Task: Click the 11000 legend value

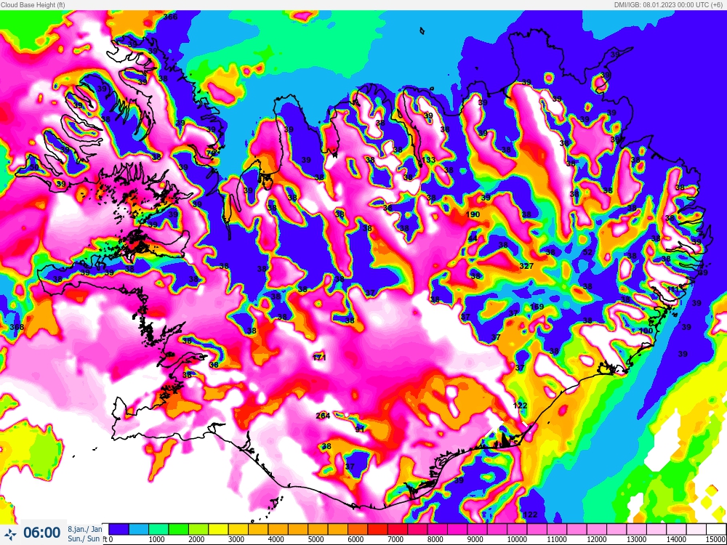Action: coord(557,539)
